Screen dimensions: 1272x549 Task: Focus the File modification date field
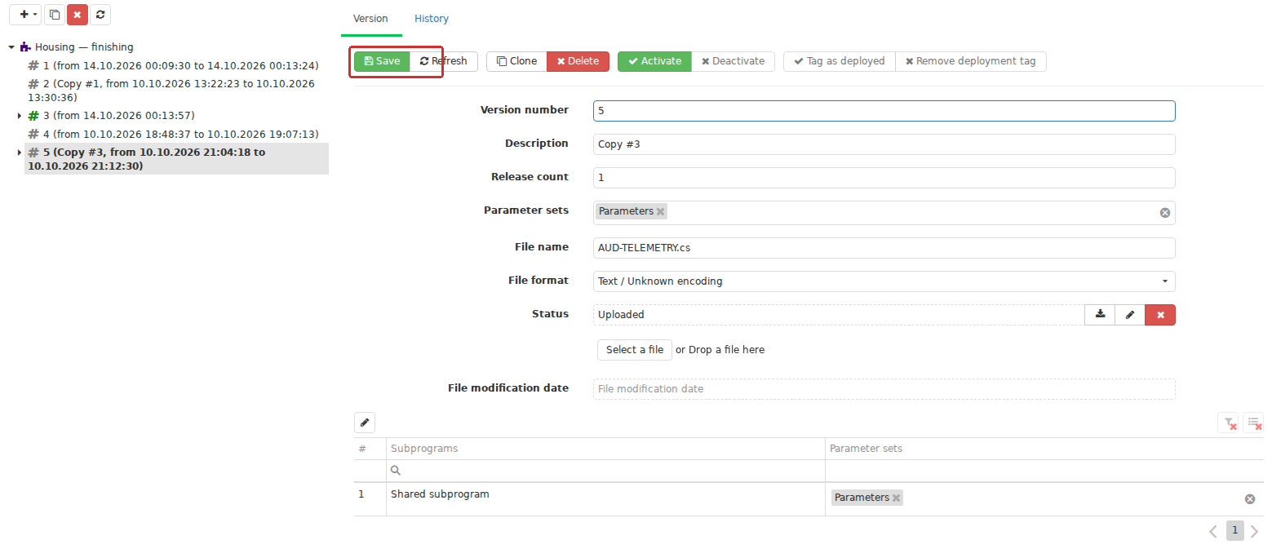(884, 389)
